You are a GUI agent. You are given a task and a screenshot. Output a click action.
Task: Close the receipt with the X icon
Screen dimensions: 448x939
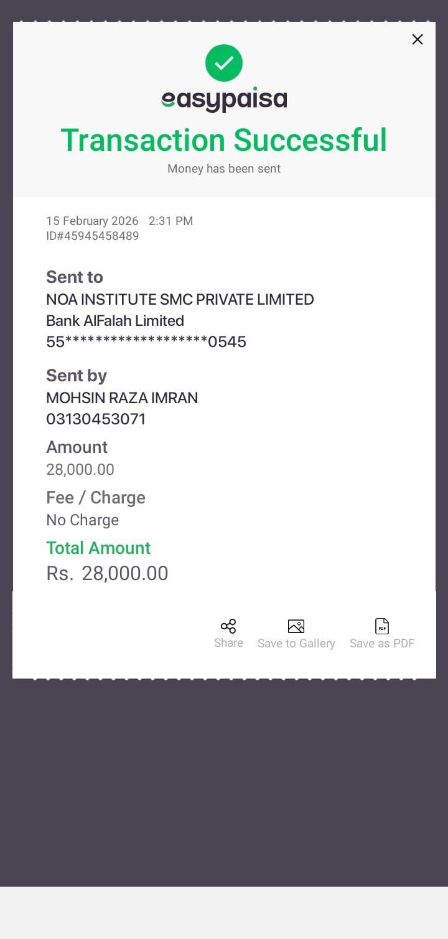(418, 39)
